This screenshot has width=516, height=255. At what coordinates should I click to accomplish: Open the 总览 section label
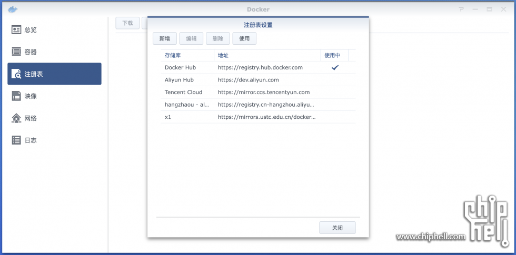coord(31,30)
